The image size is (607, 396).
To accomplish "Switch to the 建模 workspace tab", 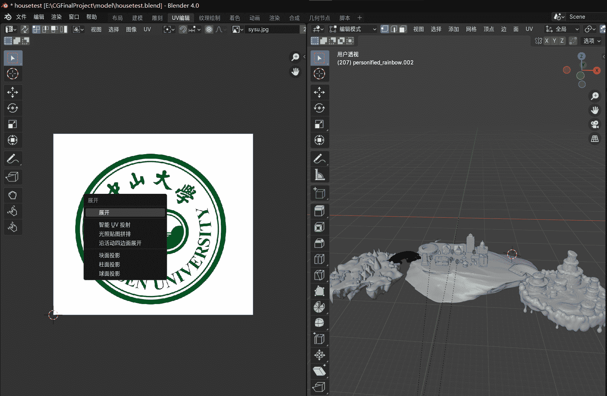I will pyautogui.click(x=137, y=18).
